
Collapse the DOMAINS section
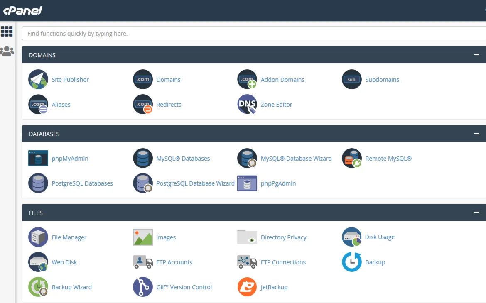(x=476, y=54)
